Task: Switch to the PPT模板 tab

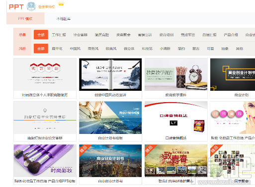Action: point(25,19)
